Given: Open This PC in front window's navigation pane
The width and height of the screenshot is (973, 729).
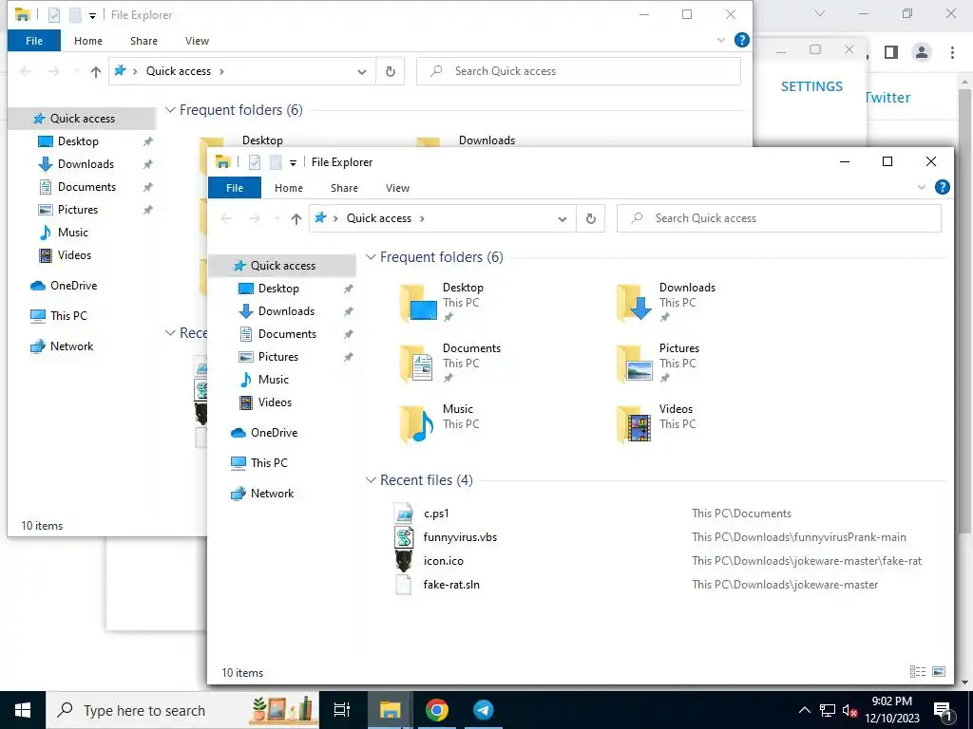Looking at the screenshot, I should pos(269,463).
